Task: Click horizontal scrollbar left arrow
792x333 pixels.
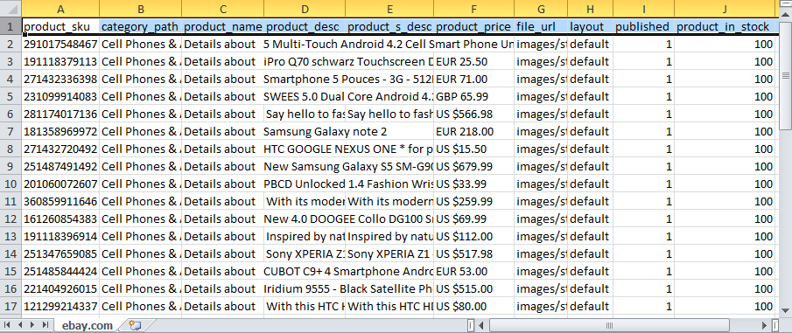Action: pyautogui.click(x=481, y=325)
